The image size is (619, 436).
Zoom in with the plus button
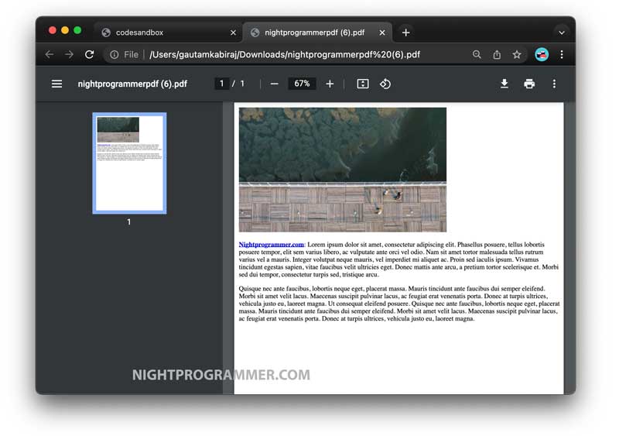[x=330, y=84]
